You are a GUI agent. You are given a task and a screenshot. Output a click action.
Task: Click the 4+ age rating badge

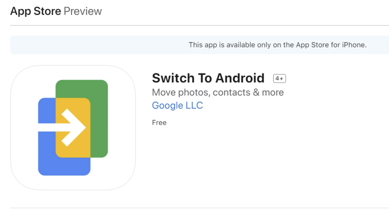coord(279,78)
